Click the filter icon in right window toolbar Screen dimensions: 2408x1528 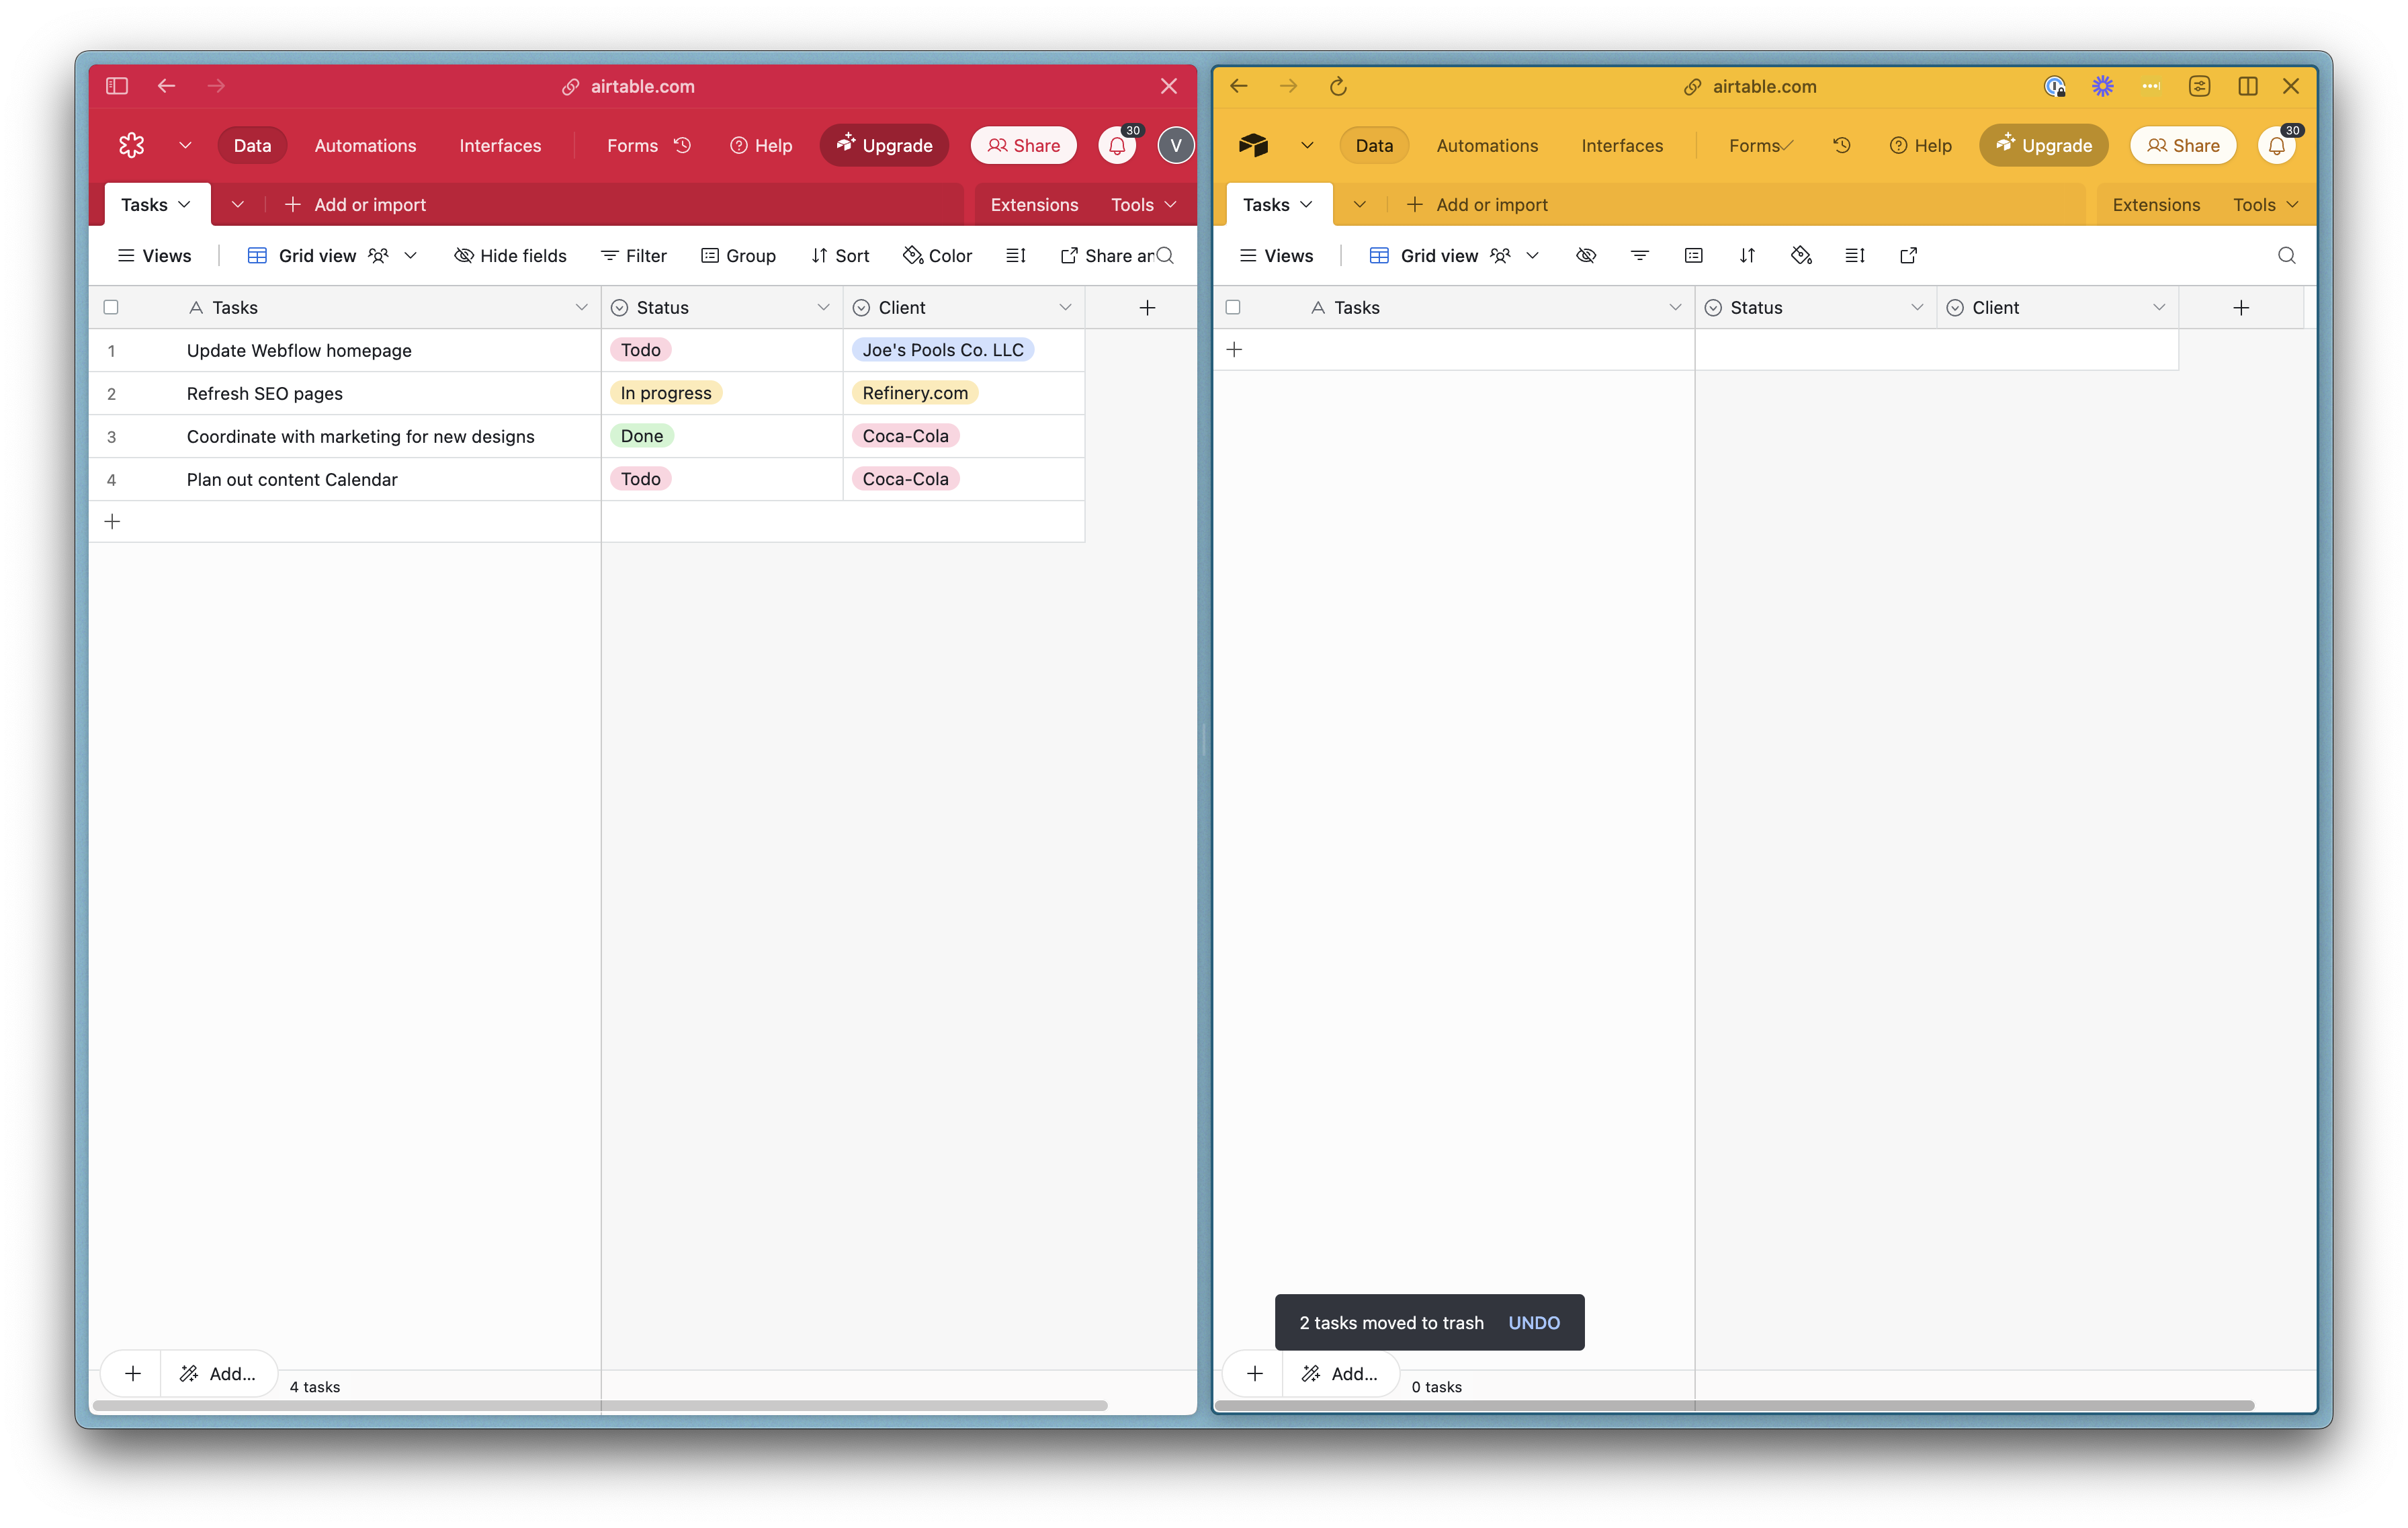(x=1640, y=255)
